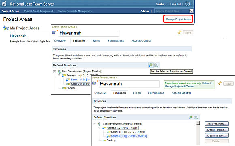Open the Havannah project area link
This screenshot has width=235, height=146.
(18, 36)
